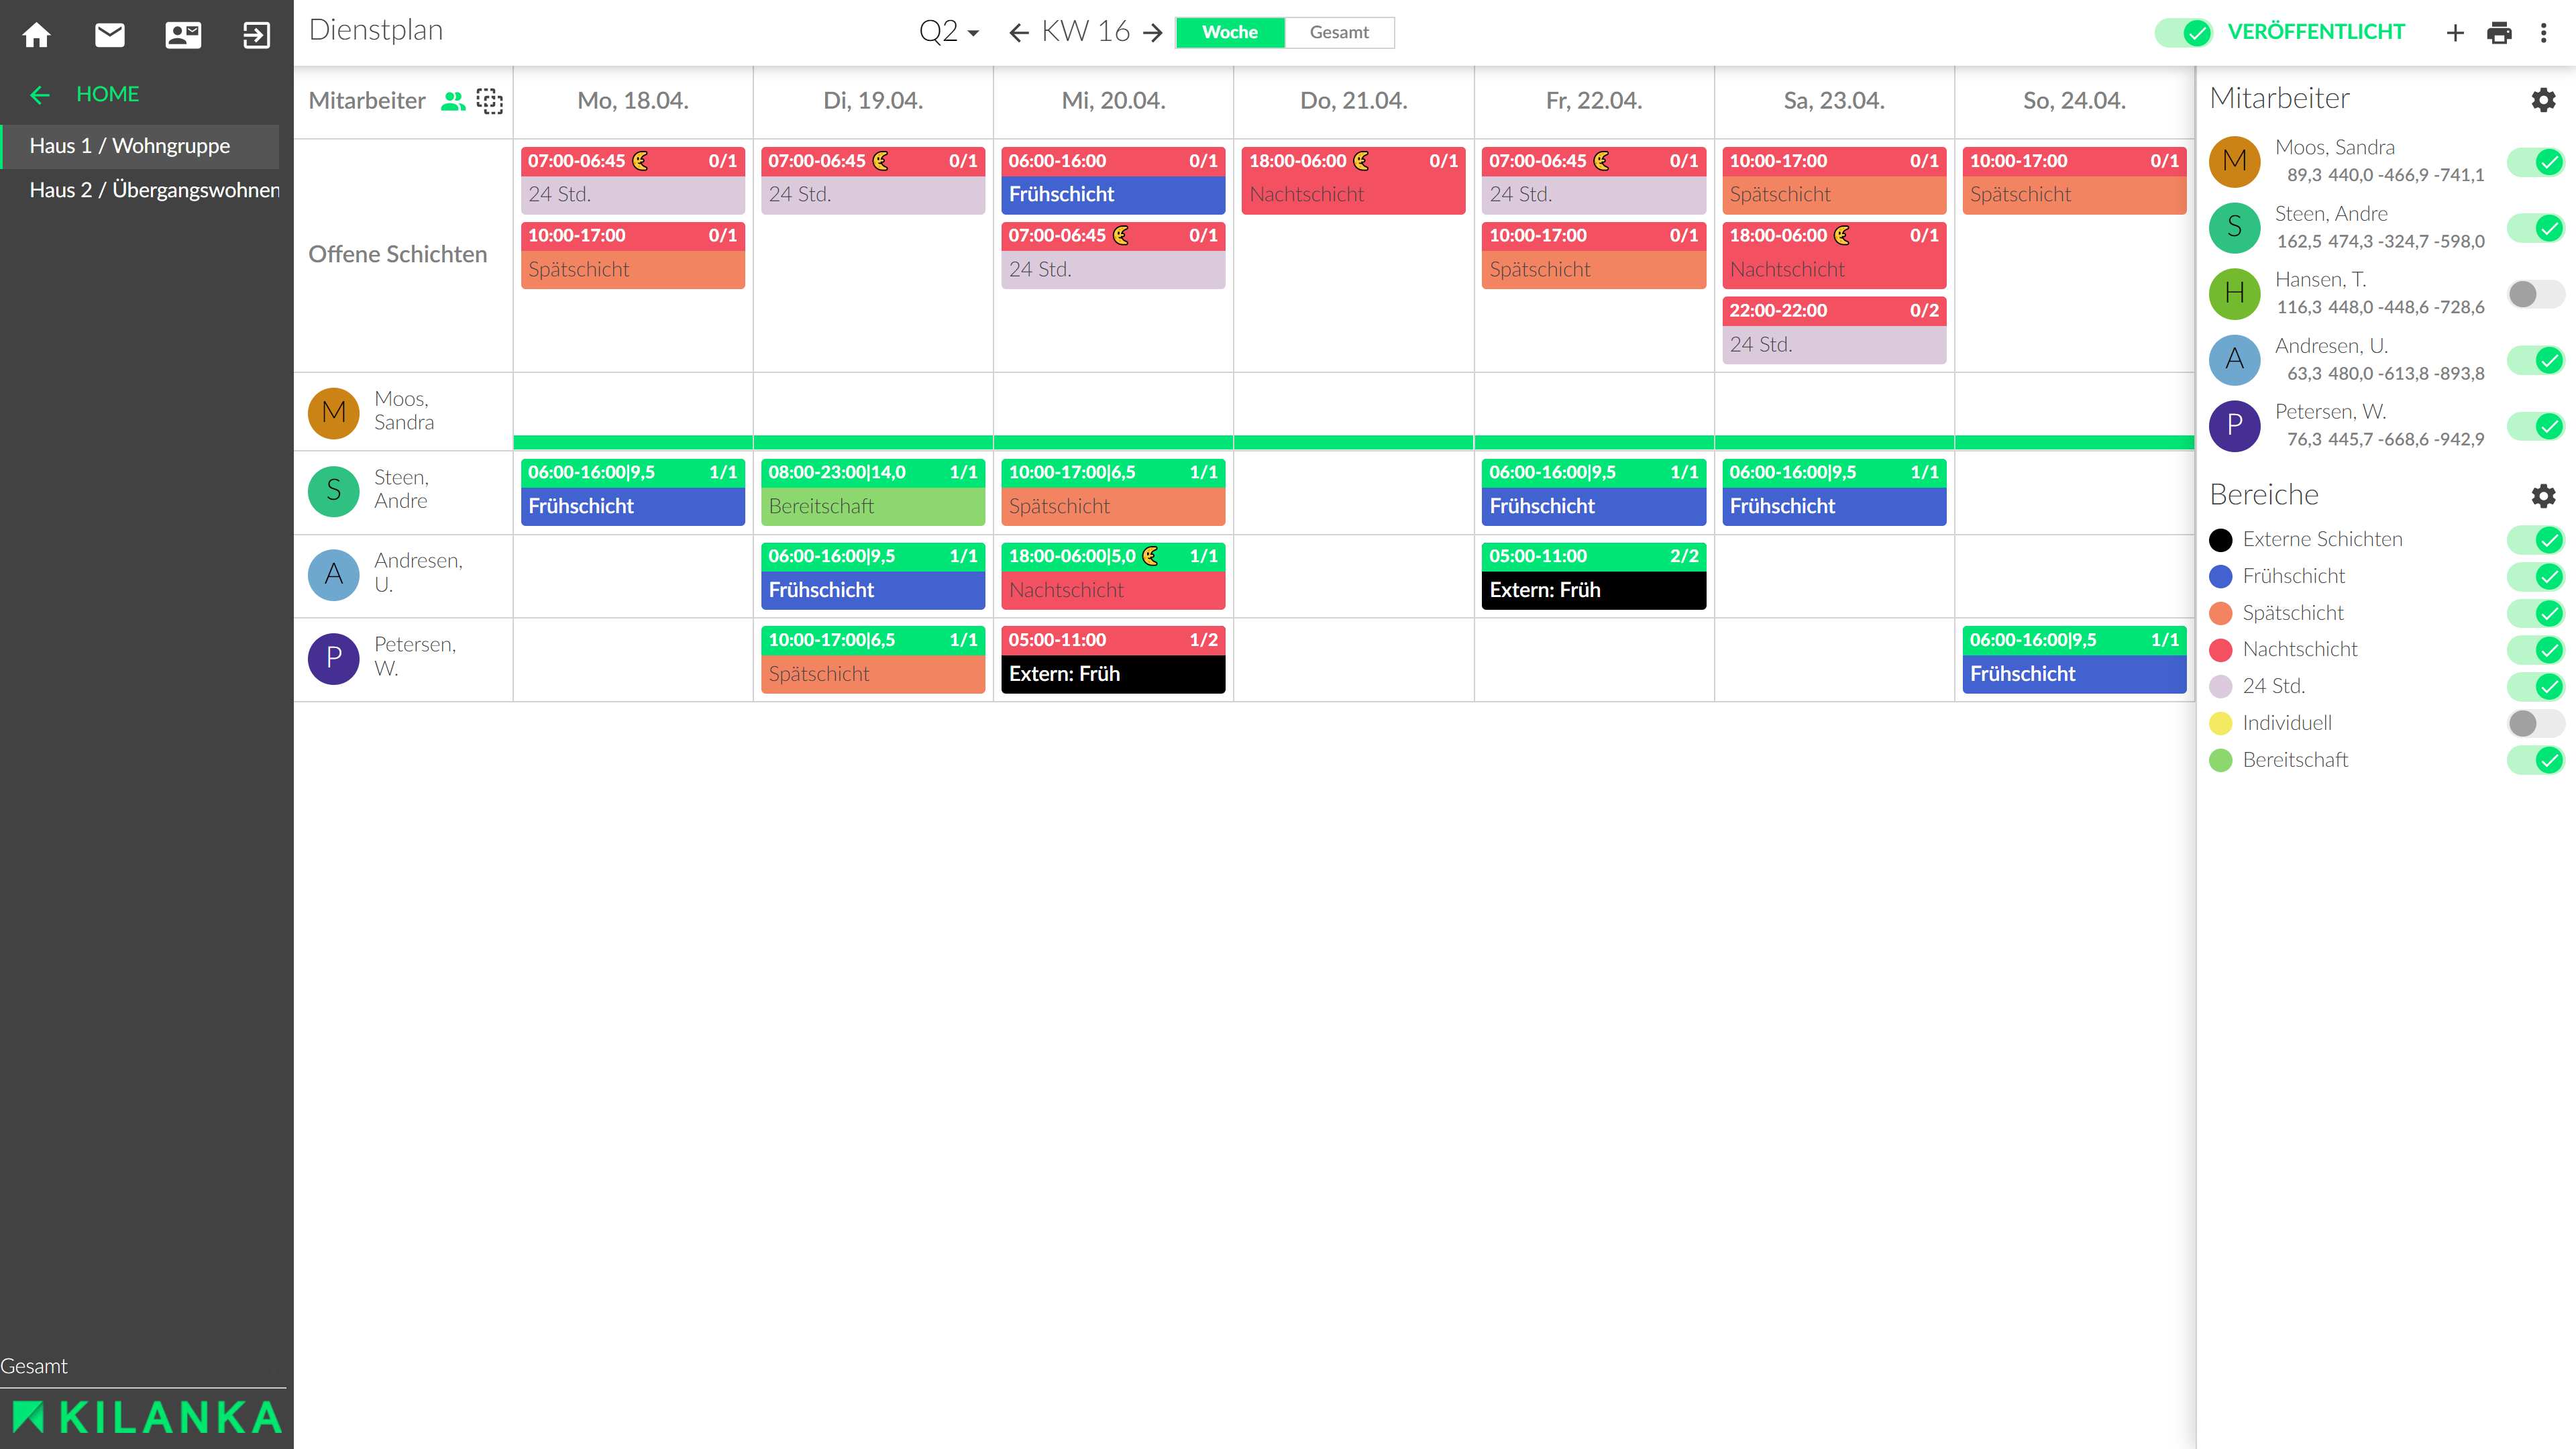2576x1449 pixels.
Task: Go to next week arrow
Action: pos(1153,33)
